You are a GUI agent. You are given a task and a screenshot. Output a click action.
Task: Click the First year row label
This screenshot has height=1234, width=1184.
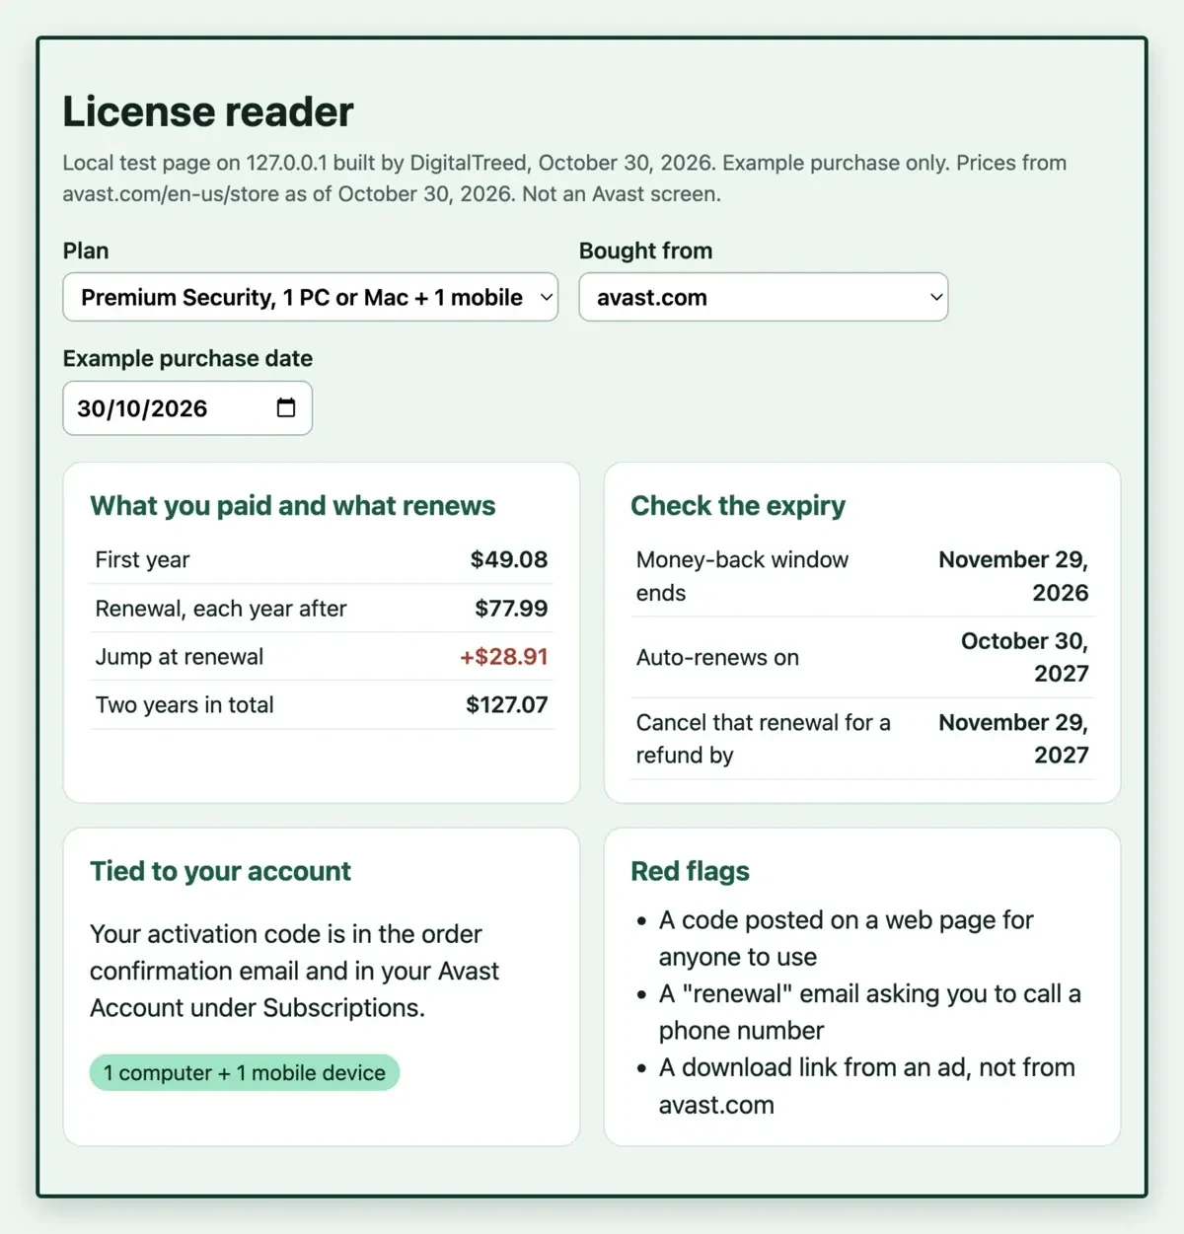click(142, 559)
